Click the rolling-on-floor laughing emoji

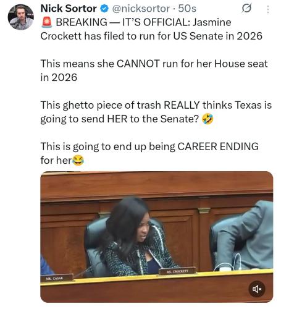[208, 119]
